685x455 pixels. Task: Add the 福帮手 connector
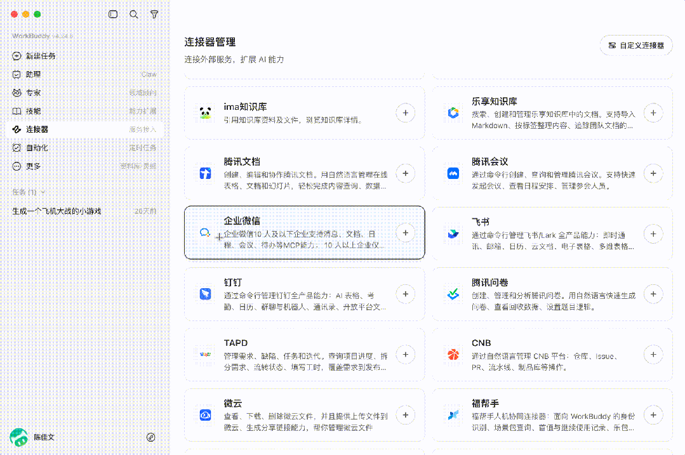tap(653, 415)
